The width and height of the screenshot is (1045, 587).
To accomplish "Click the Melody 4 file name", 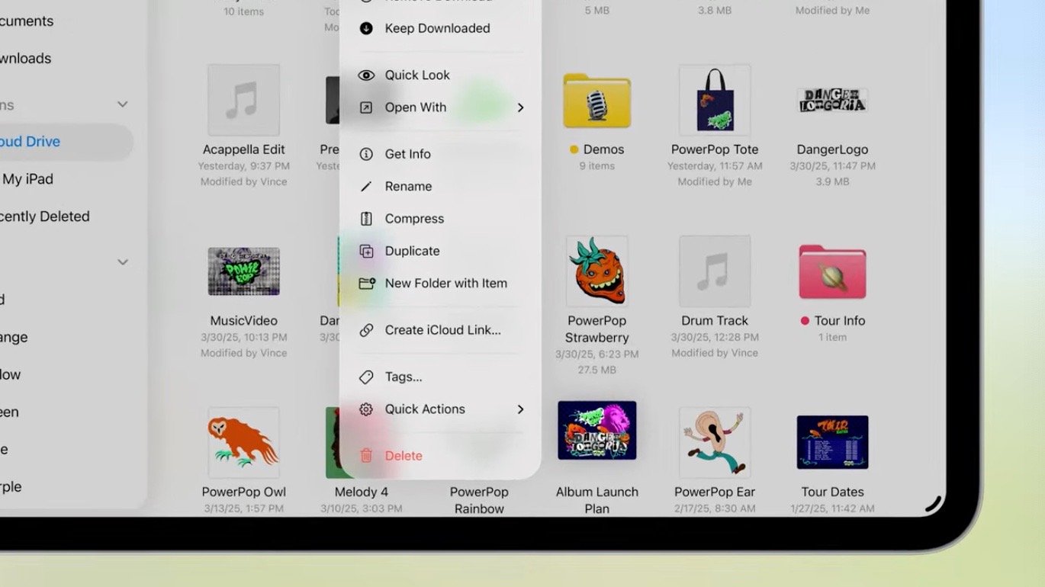I will coord(362,492).
